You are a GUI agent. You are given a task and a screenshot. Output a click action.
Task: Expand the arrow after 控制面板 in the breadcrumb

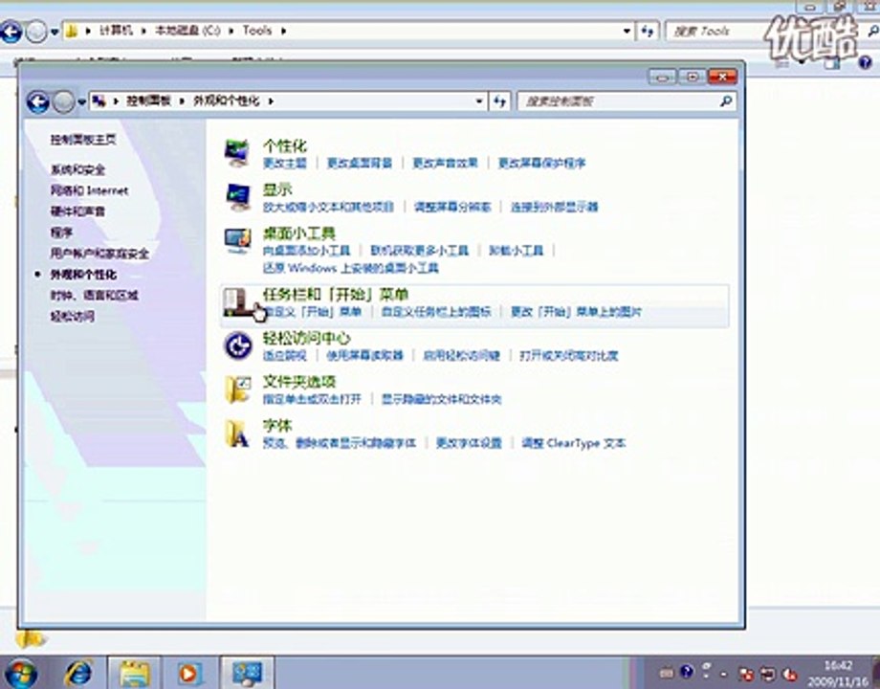(182, 101)
